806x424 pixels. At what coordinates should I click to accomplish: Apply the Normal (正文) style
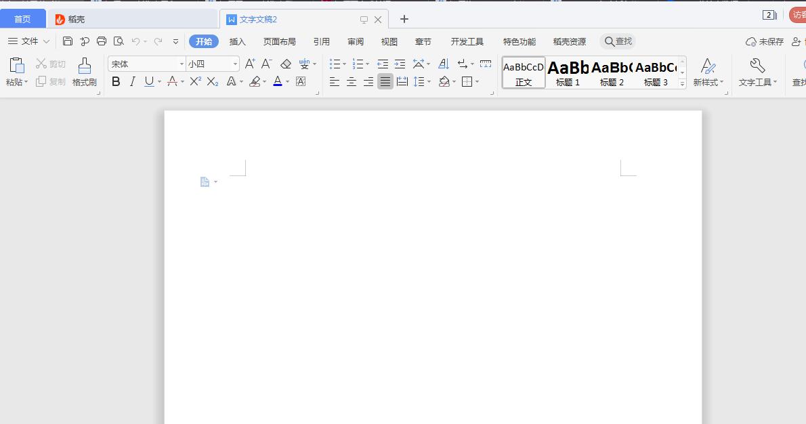click(524, 72)
